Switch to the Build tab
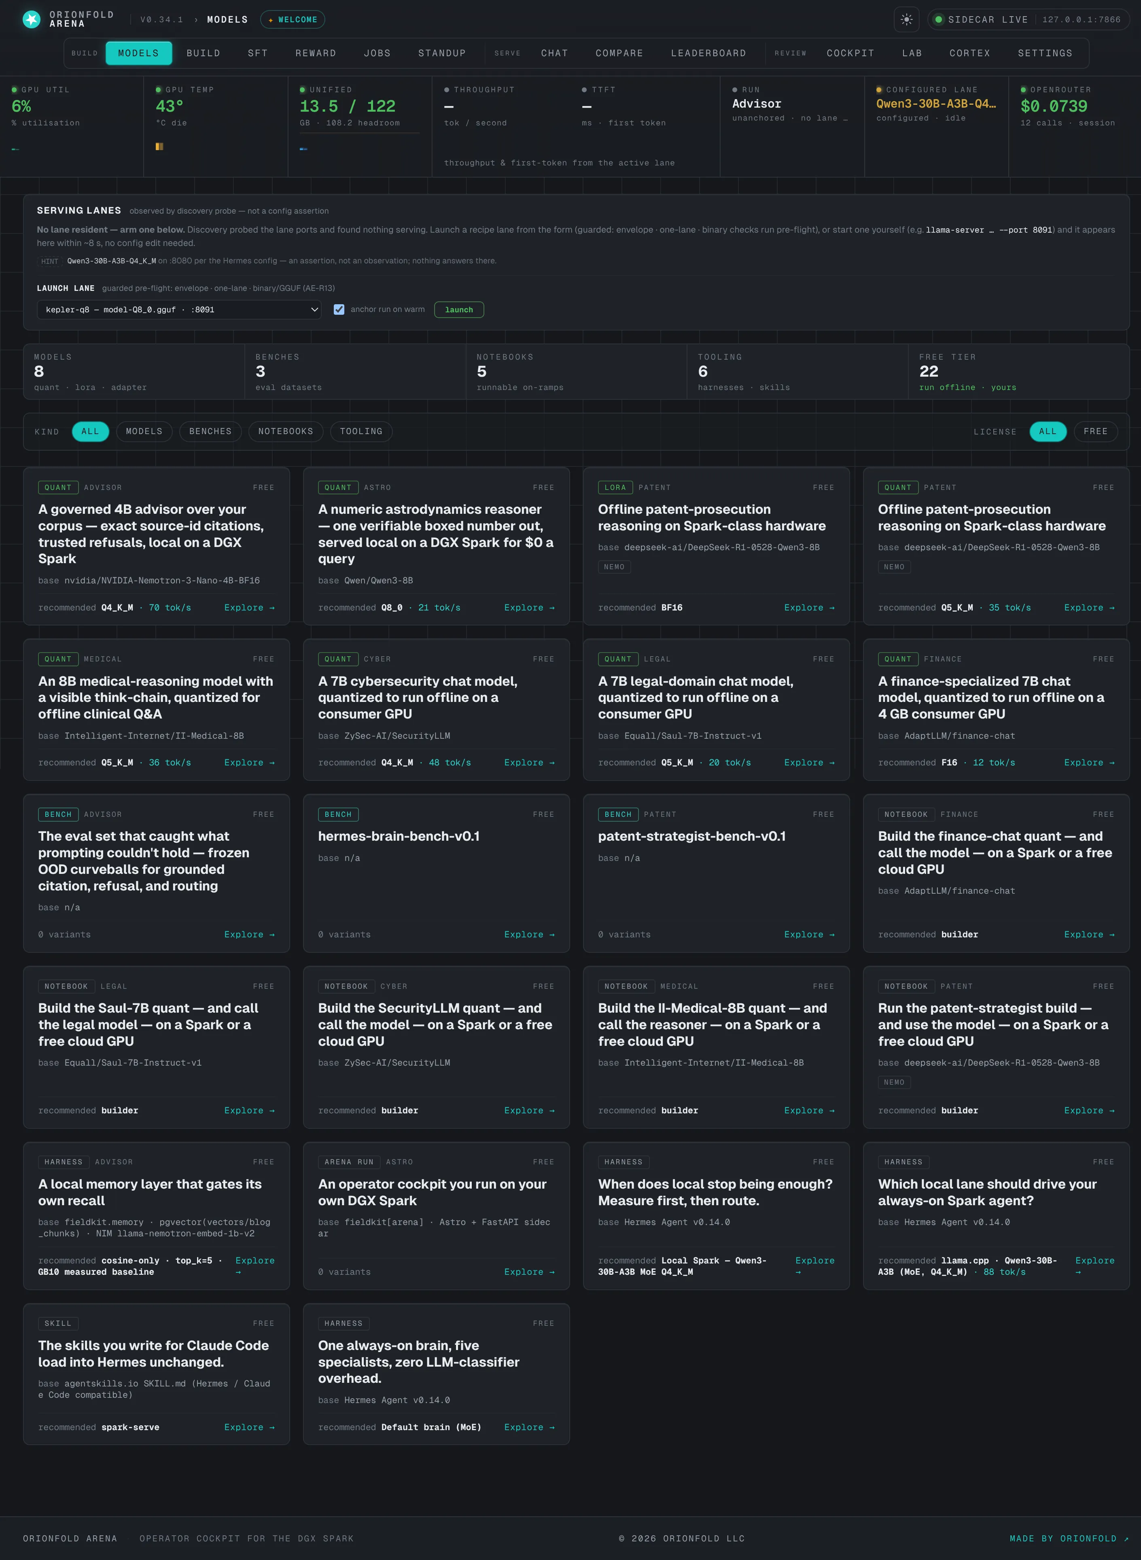This screenshot has width=1141, height=1560. (x=203, y=53)
